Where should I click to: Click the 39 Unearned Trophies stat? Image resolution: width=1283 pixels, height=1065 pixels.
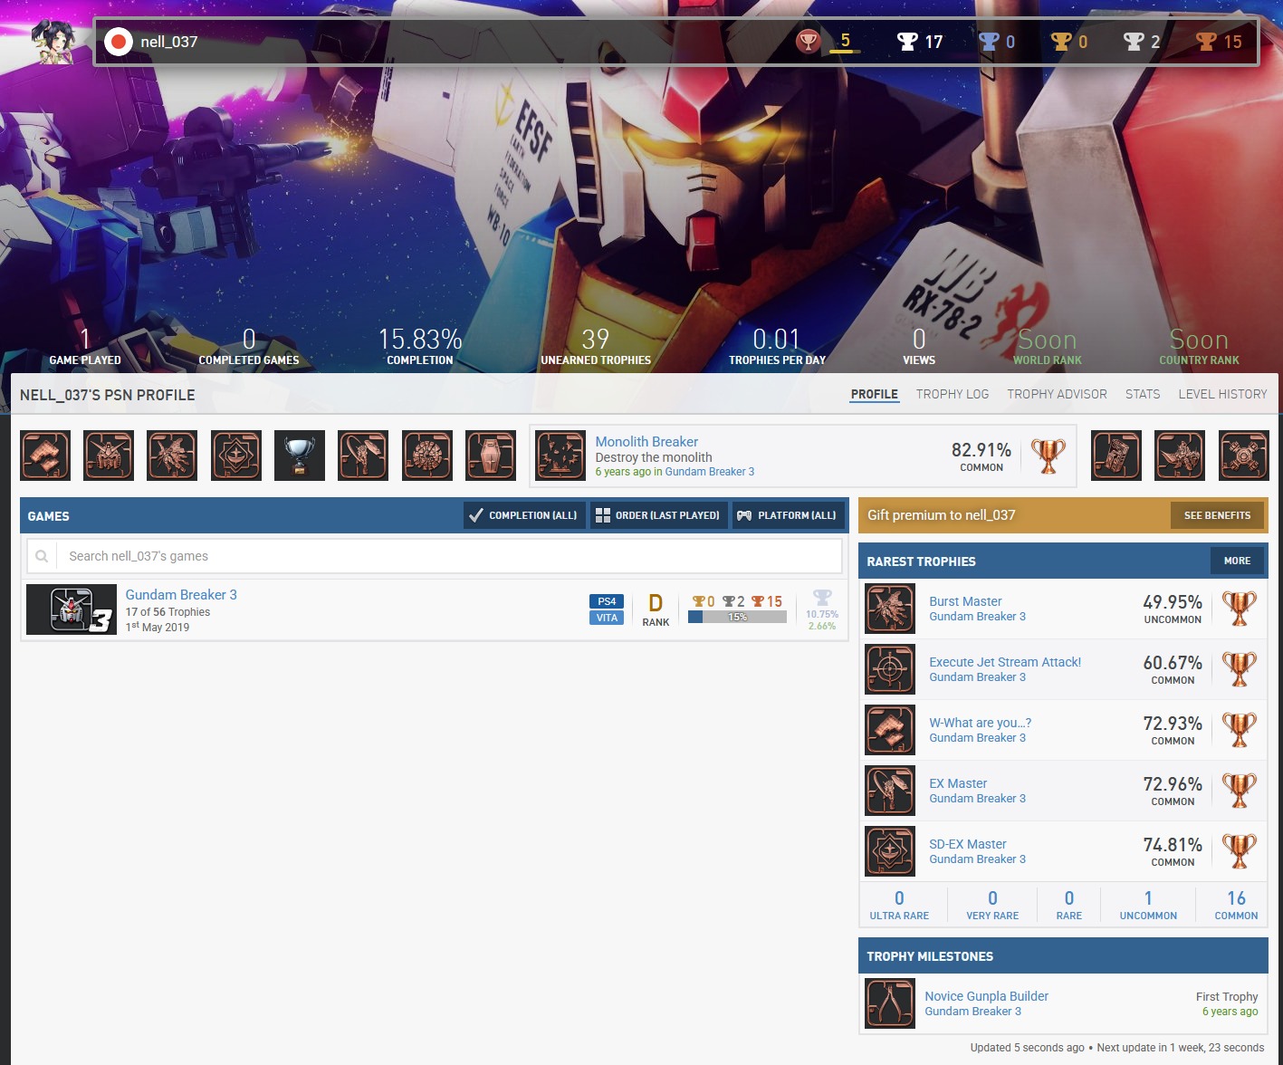point(596,347)
